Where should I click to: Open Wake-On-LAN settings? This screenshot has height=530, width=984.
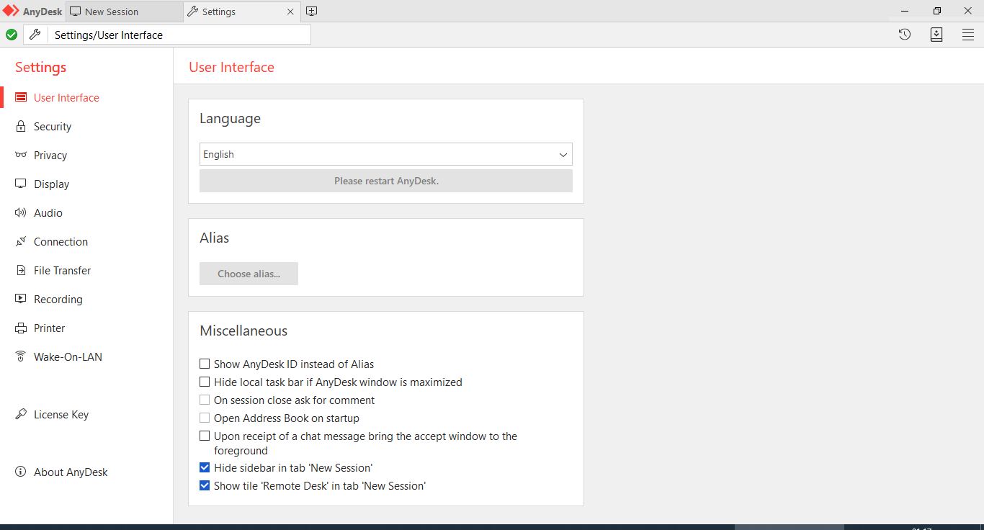(x=68, y=357)
